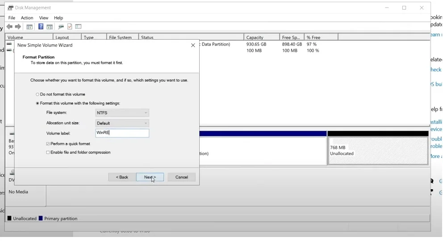The width and height of the screenshot is (443, 241).
Task: Select the 768 MB Unallocated partition block
Action: click(x=378, y=151)
